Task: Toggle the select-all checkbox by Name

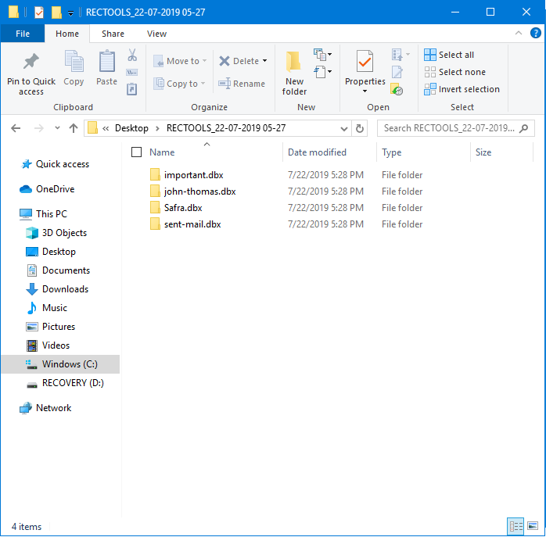Action: pyautogui.click(x=136, y=152)
